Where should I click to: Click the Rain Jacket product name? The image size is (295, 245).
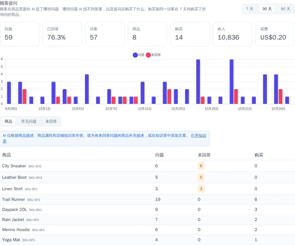(x=13, y=220)
